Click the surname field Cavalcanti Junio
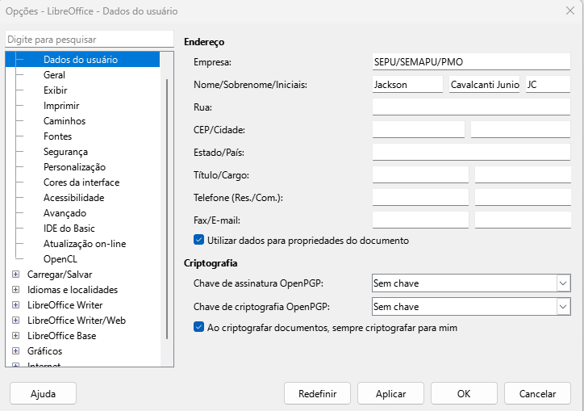This screenshot has width=584, height=411. click(x=484, y=84)
